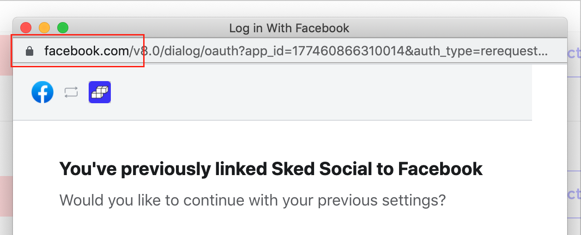Click the lower pink band behind the popup
Screen dimensions: 581x235
6,196
